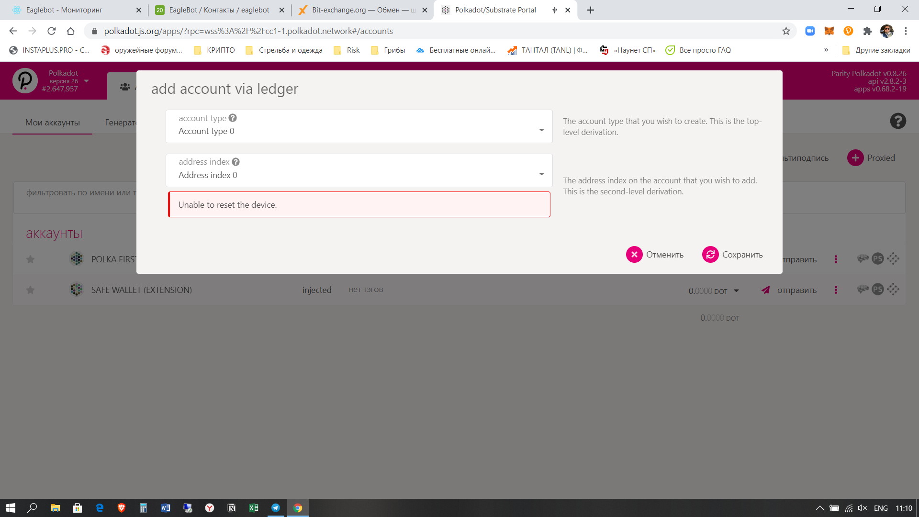Switch to Мои аккаунты tab

tap(53, 123)
